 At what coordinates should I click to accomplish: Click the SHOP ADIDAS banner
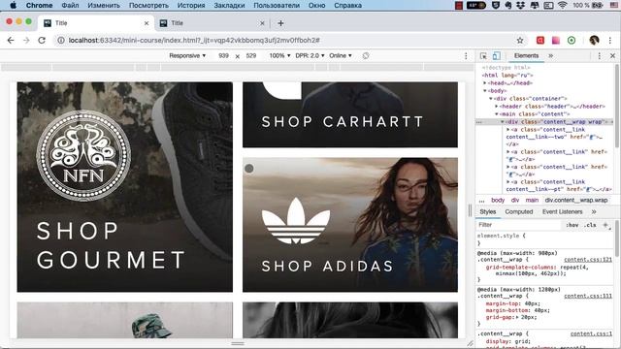pyautogui.click(x=350, y=225)
